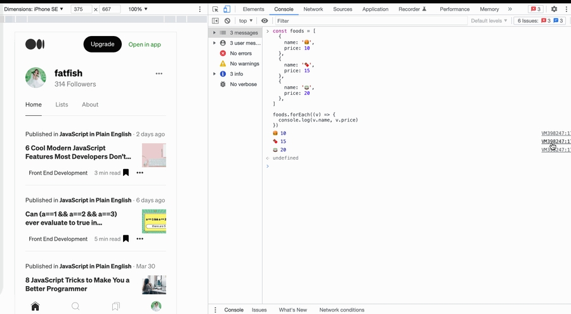Image resolution: width=571 pixels, height=314 pixels.
Task: Open the search icon in bottom navigation
Action: coord(75,306)
